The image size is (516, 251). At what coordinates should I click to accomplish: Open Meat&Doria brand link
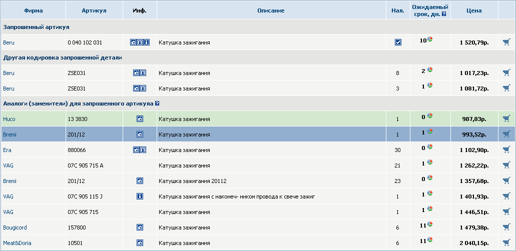point(17,243)
